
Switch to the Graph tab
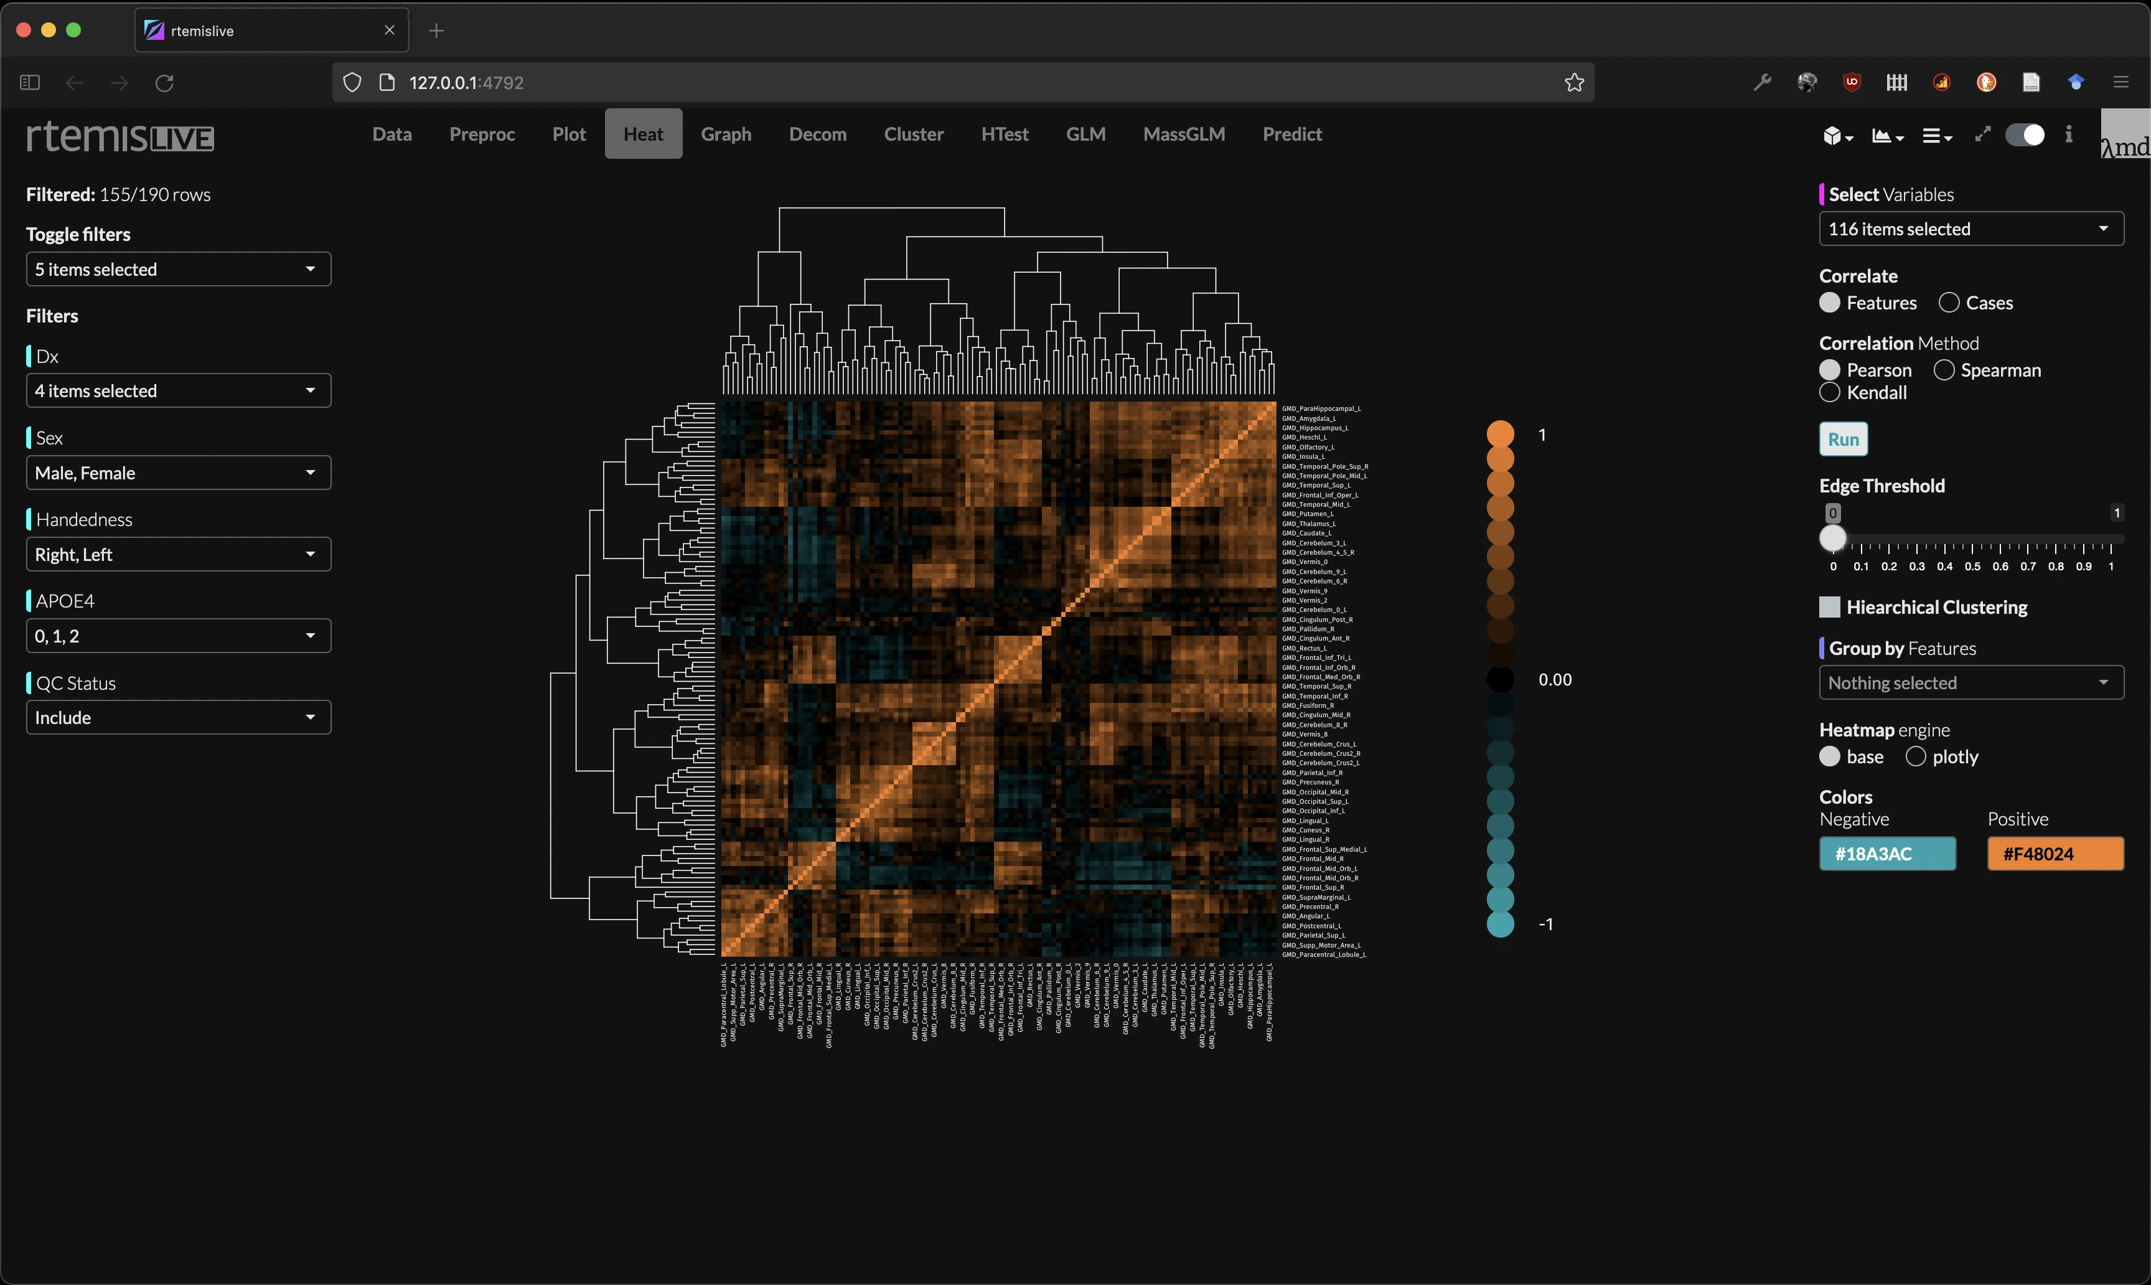pyautogui.click(x=725, y=134)
